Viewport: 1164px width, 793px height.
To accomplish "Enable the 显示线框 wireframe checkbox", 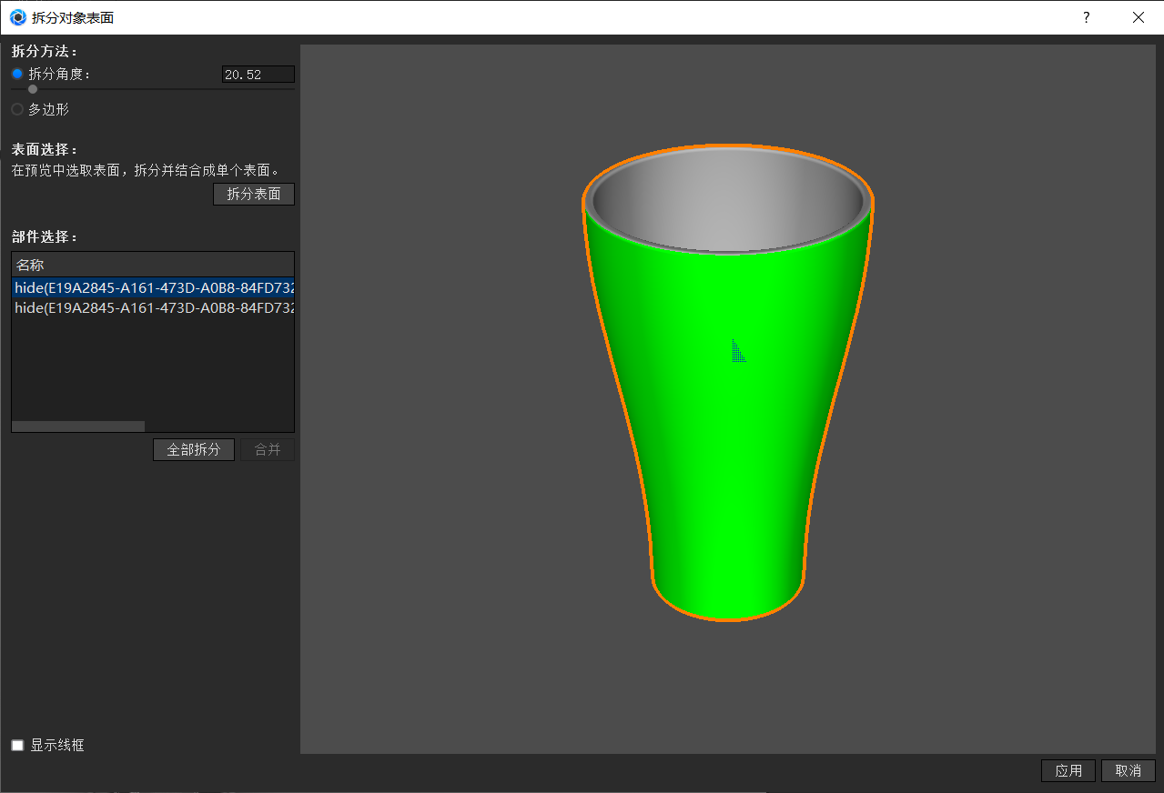I will click(16, 745).
